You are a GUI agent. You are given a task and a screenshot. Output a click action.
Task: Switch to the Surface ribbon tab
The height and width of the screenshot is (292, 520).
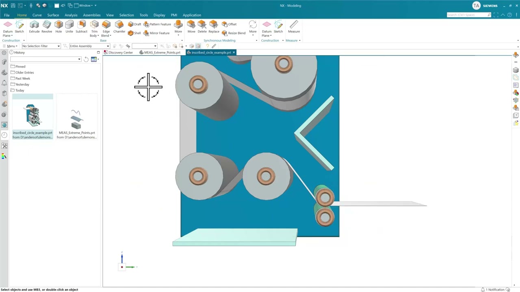coord(53,15)
